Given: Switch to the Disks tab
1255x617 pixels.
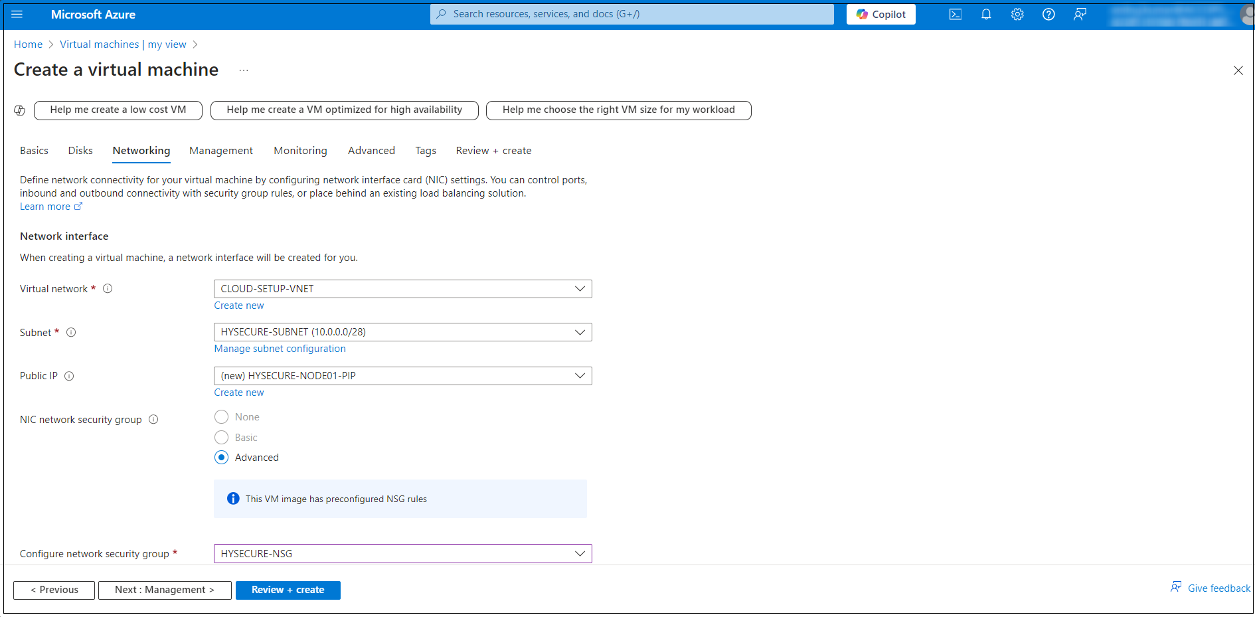Looking at the screenshot, I should pos(80,151).
